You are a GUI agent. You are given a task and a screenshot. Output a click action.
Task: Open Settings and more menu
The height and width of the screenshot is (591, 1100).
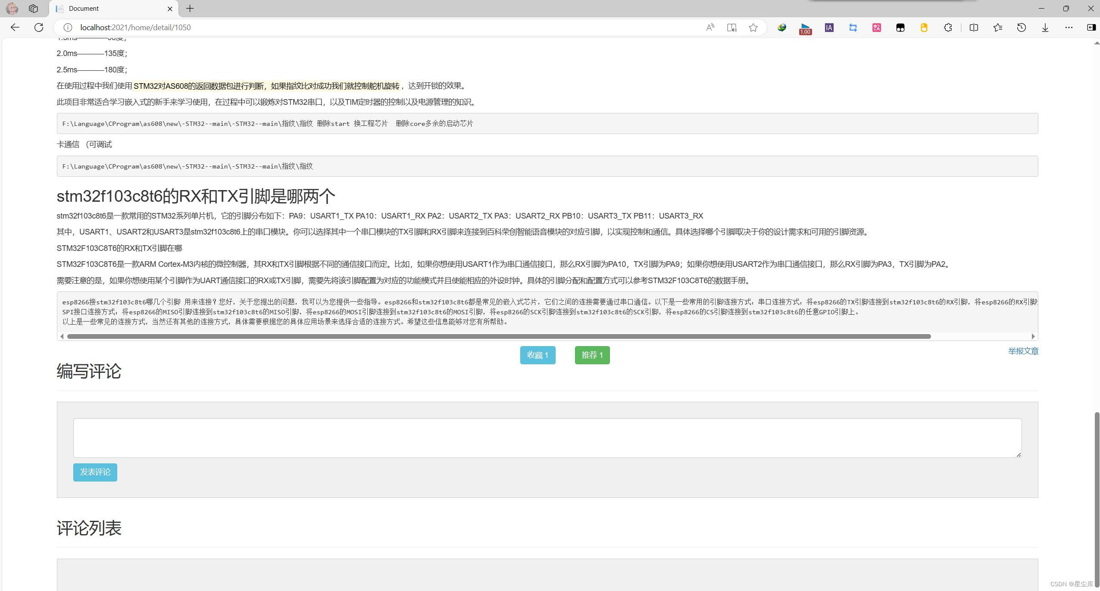click(x=1069, y=28)
